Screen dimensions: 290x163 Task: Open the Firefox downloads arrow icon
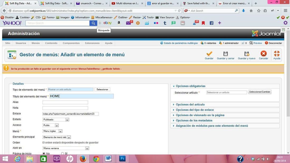tap(243, 11)
